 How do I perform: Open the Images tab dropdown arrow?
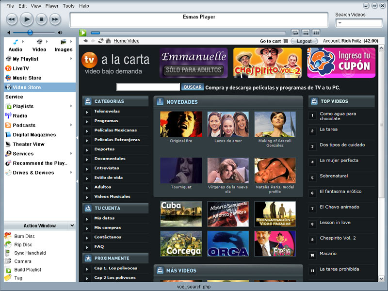click(71, 42)
